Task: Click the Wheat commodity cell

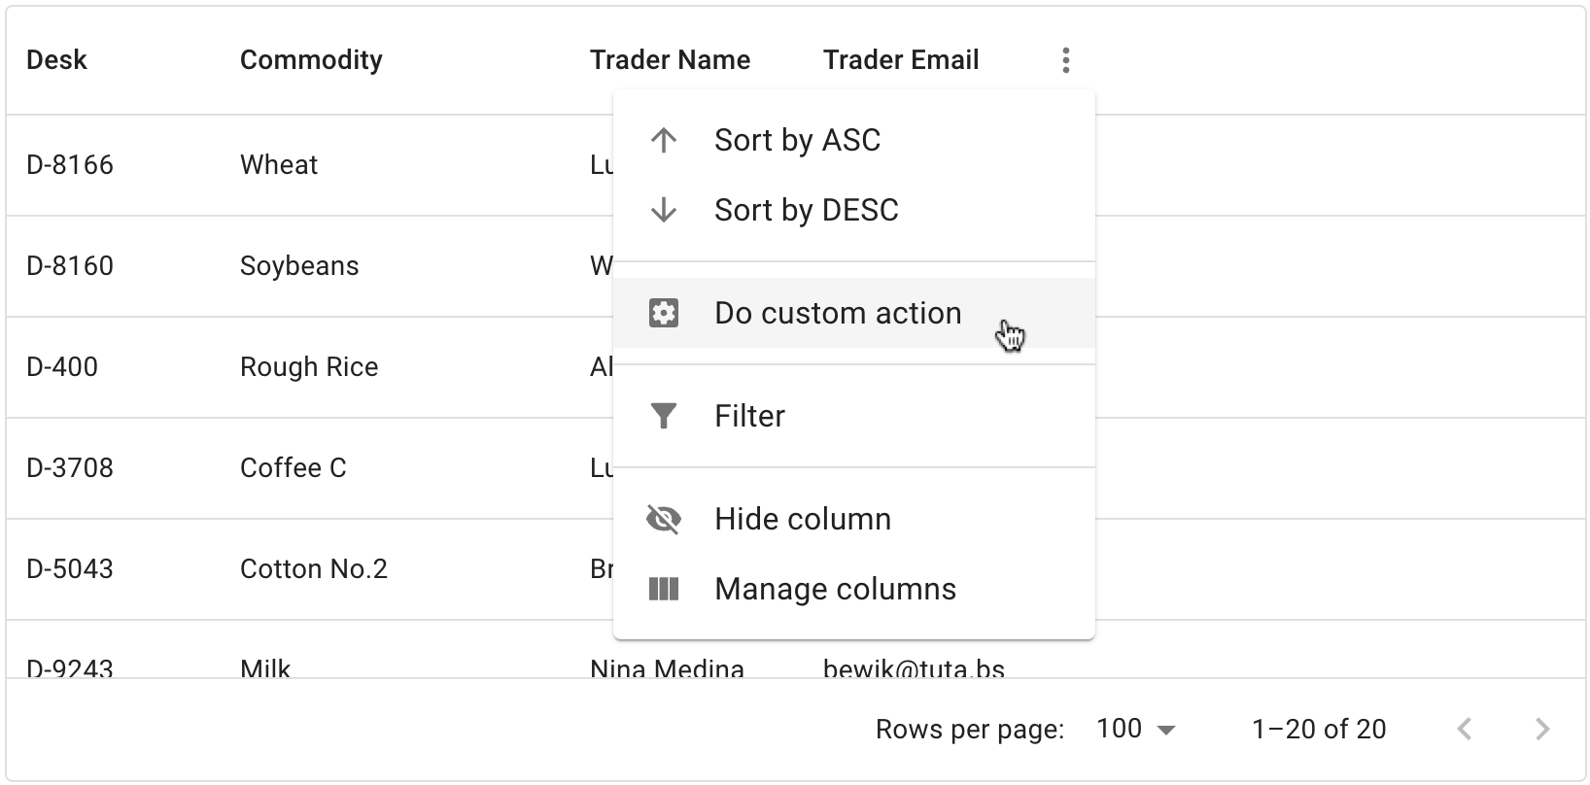Action: point(279,165)
